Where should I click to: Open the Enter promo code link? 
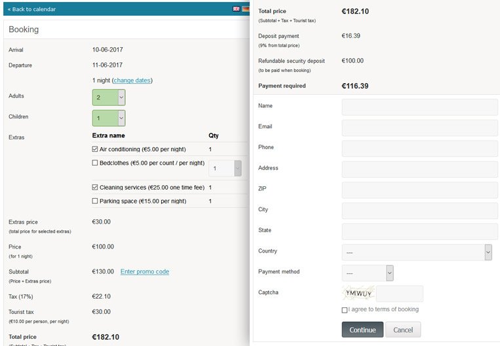[145, 271]
